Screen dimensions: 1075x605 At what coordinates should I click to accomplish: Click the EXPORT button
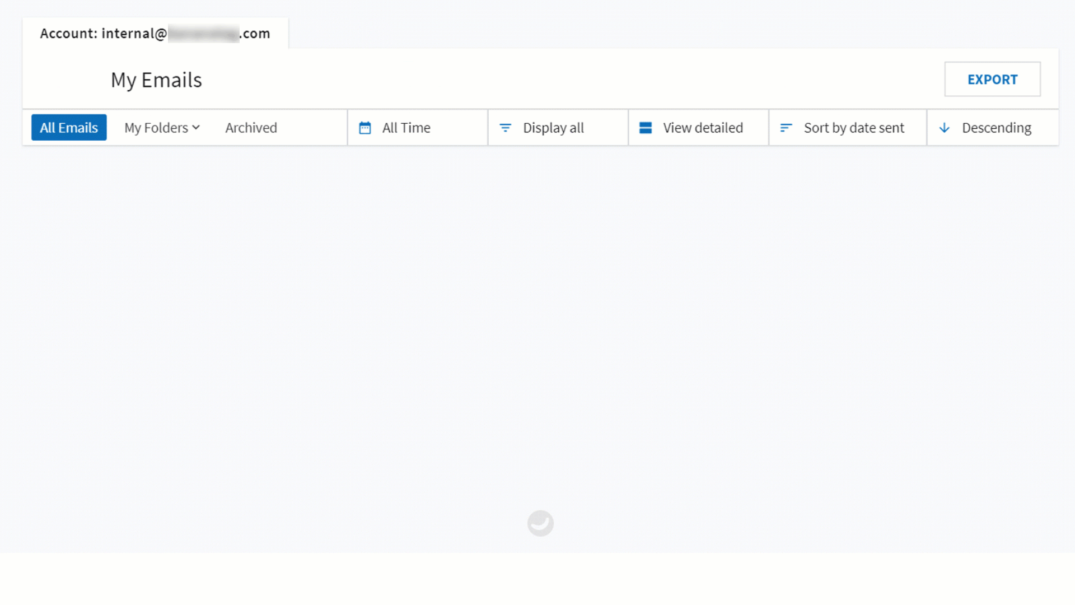992,79
